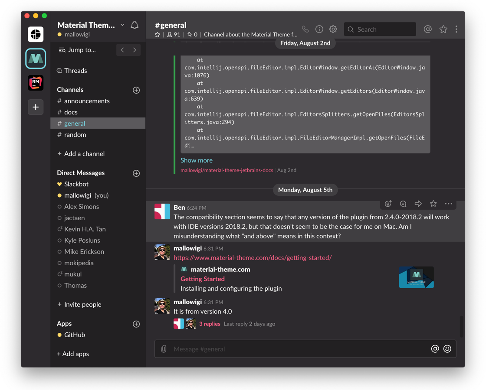The height and width of the screenshot is (390, 486).
Task: Select the general channel
Action: [x=98, y=123]
